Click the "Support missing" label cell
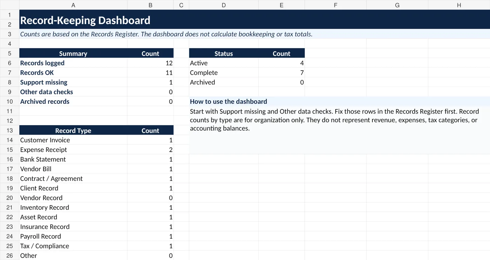 [73, 82]
